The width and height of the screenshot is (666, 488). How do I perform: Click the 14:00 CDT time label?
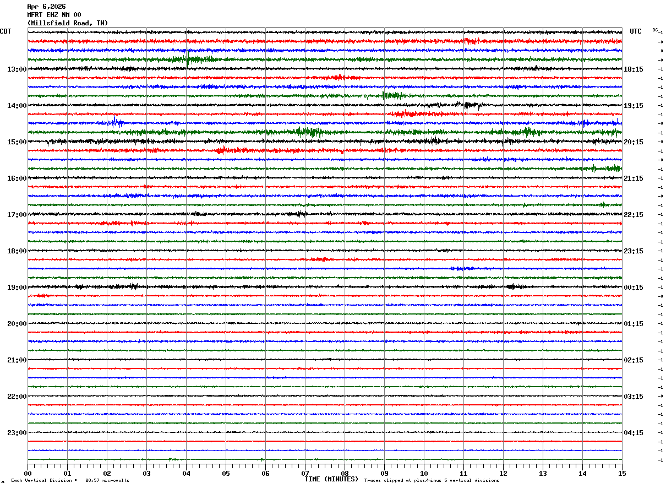click(17, 105)
